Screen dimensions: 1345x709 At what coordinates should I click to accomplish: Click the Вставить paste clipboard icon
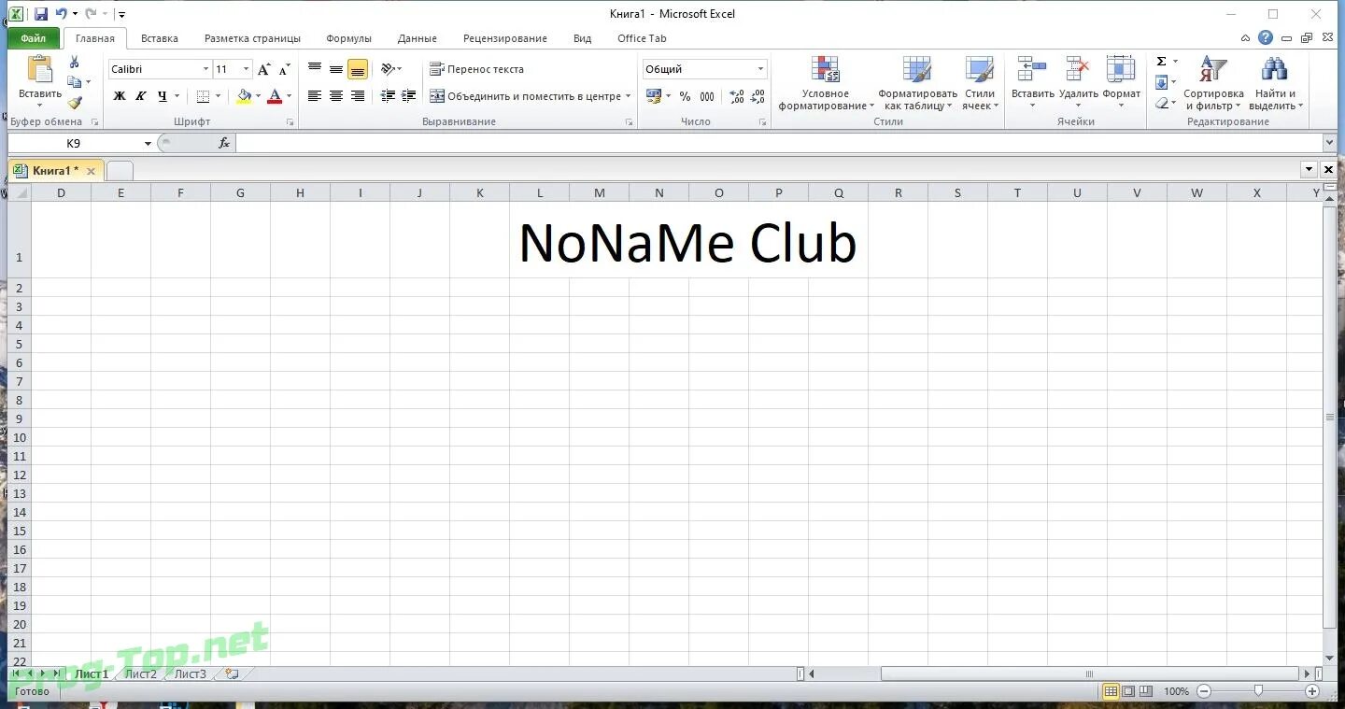[x=39, y=70]
